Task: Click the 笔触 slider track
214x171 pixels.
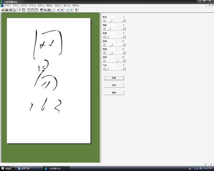Action: point(114,29)
